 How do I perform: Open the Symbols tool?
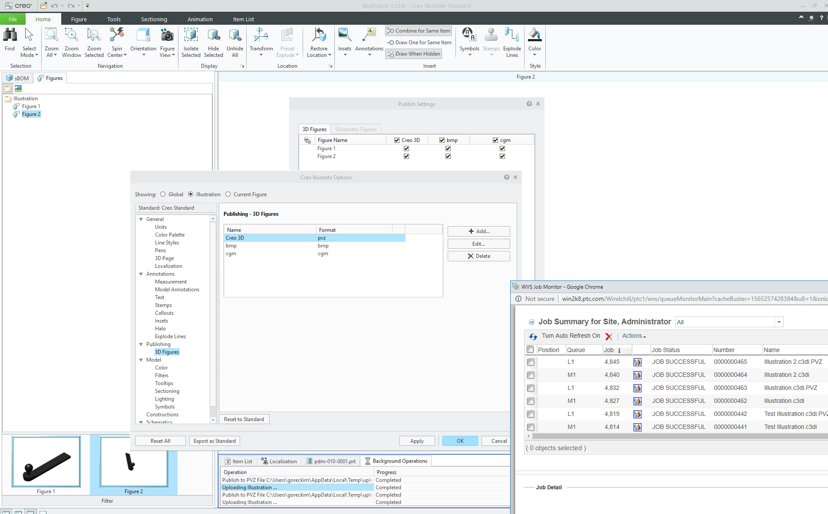click(469, 35)
